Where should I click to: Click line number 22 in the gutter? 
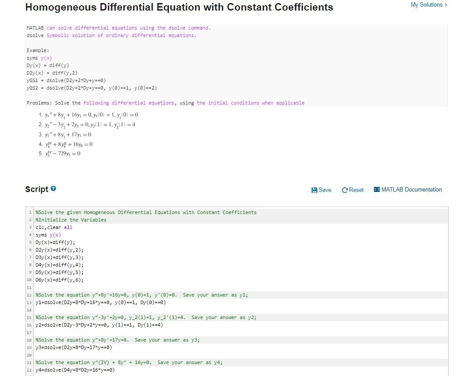coord(30,370)
